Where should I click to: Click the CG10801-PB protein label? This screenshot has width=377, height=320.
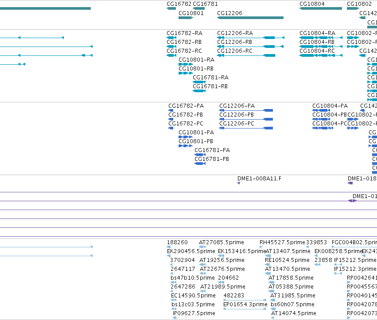(x=196, y=141)
